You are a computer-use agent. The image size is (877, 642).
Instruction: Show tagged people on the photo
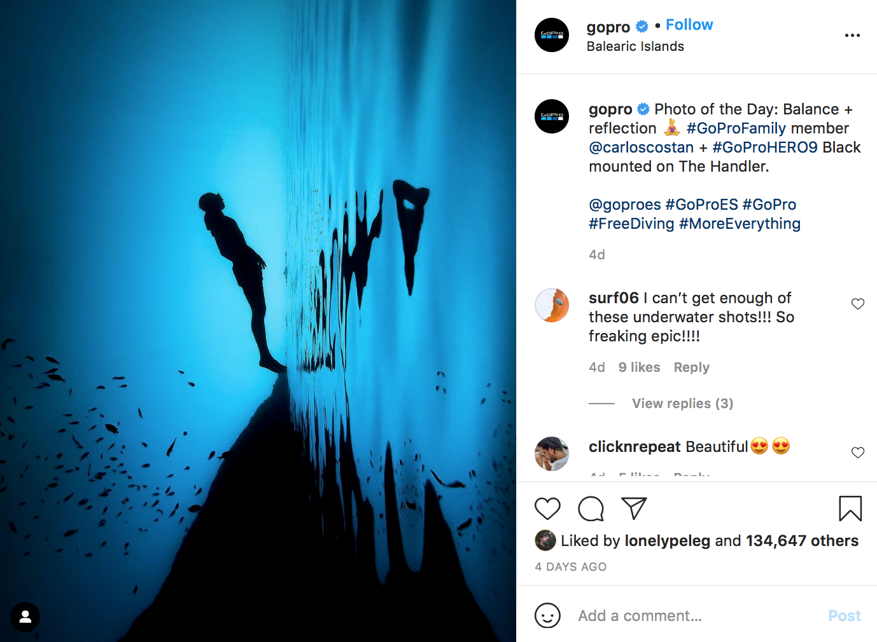25,617
